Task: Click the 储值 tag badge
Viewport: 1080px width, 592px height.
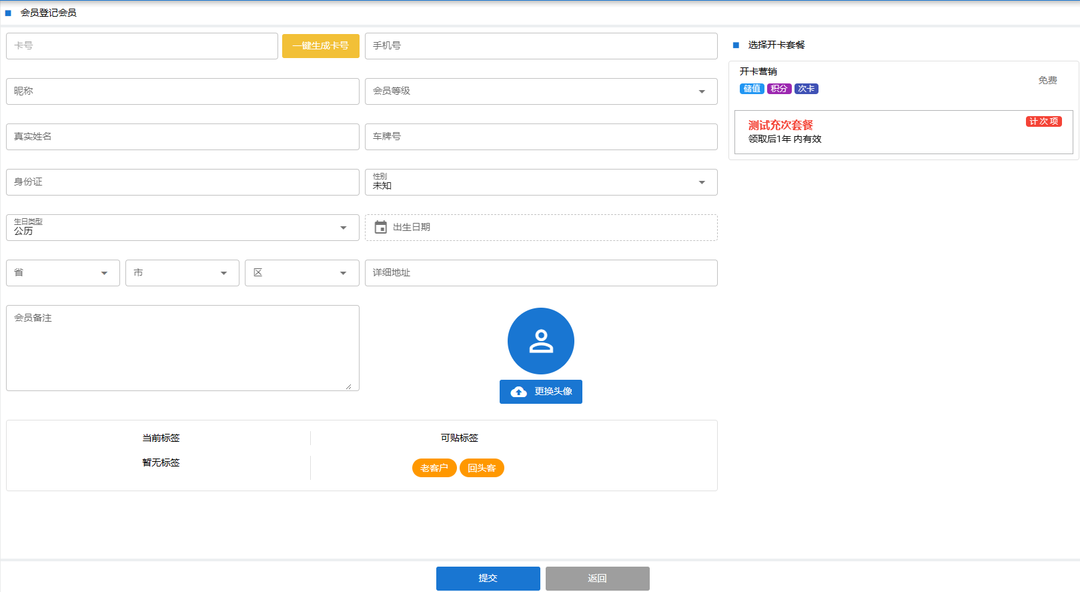Action: (x=752, y=89)
